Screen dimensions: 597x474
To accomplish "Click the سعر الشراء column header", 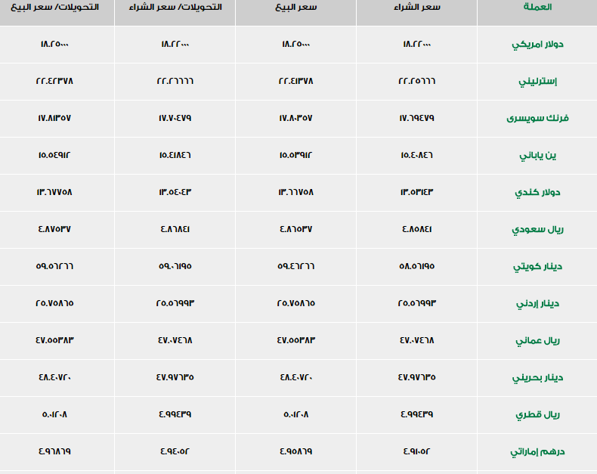I will click(x=416, y=7).
